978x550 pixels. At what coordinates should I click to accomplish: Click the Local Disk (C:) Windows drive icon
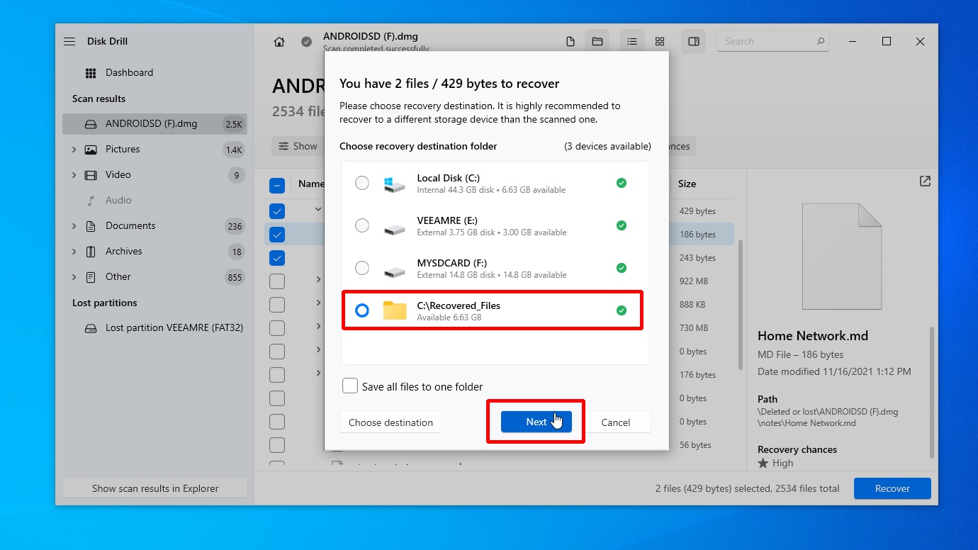(394, 184)
